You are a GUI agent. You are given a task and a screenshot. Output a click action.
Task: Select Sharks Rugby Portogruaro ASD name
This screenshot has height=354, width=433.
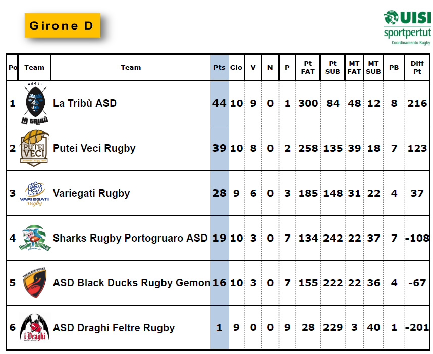click(130, 238)
